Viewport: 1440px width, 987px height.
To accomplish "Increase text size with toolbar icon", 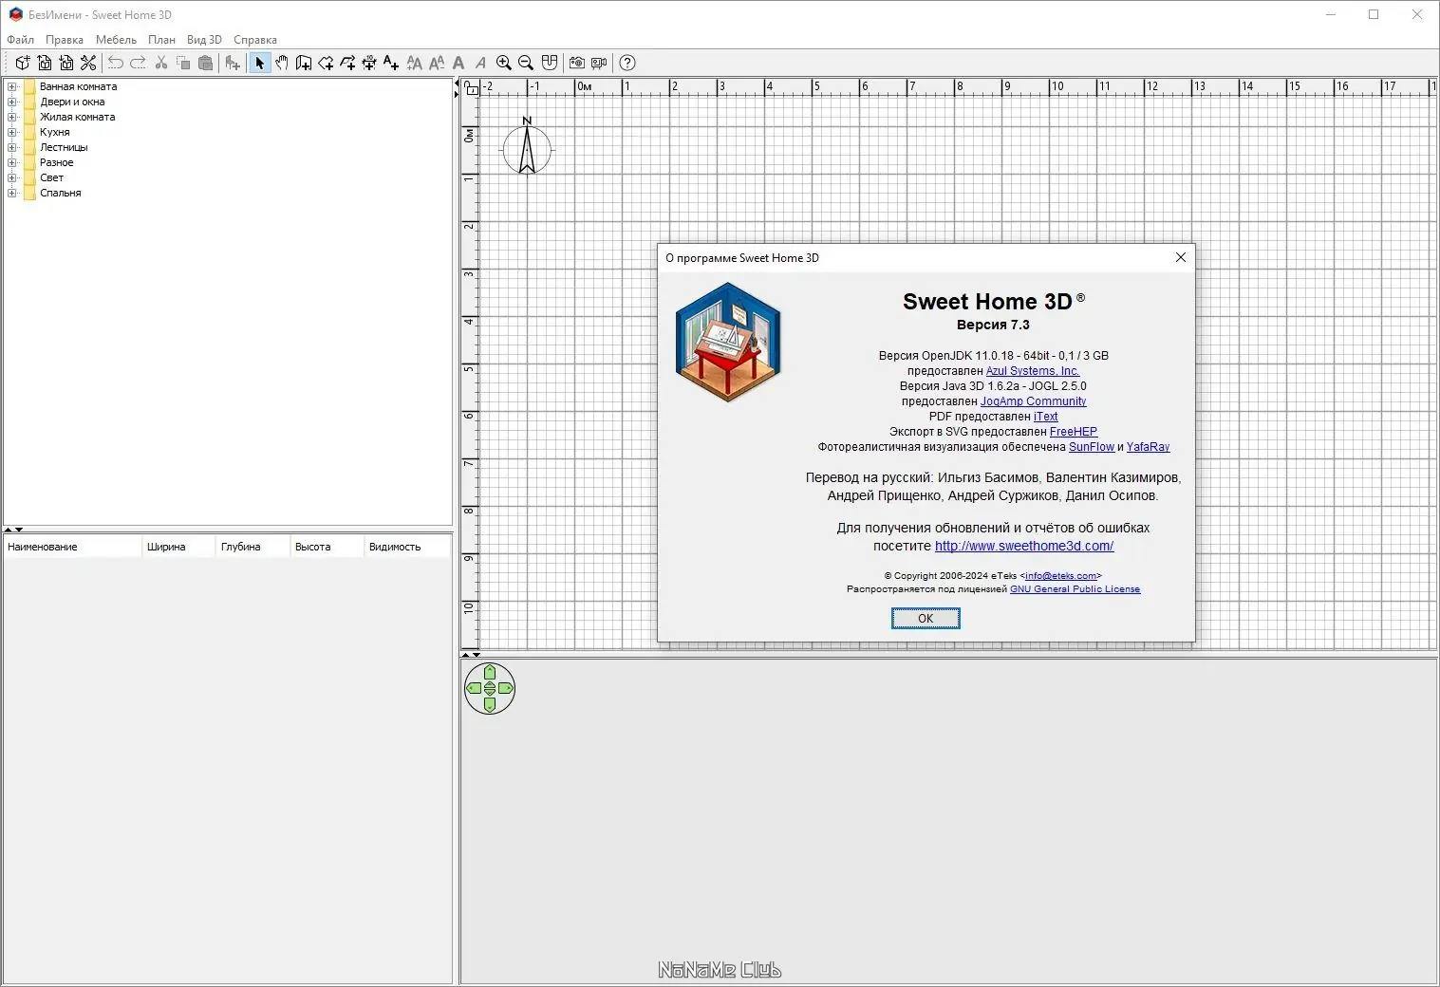I will pos(415,63).
